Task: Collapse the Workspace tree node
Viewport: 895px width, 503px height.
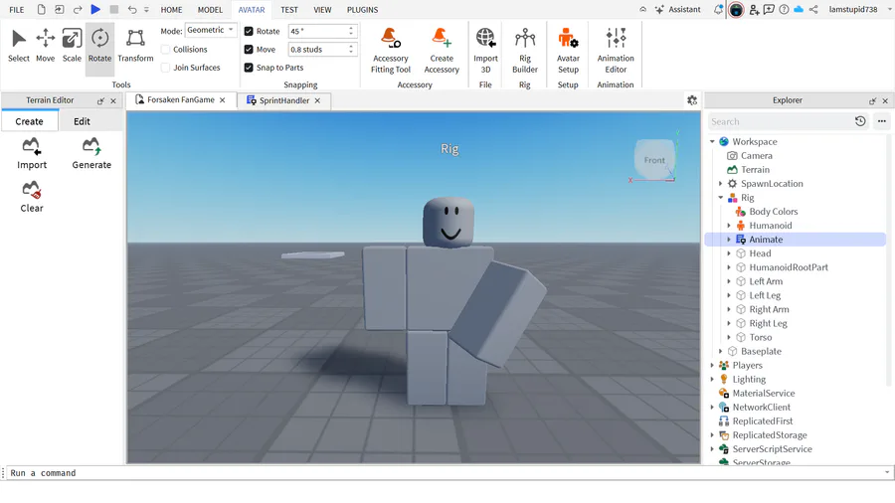Action: coord(712,141)
